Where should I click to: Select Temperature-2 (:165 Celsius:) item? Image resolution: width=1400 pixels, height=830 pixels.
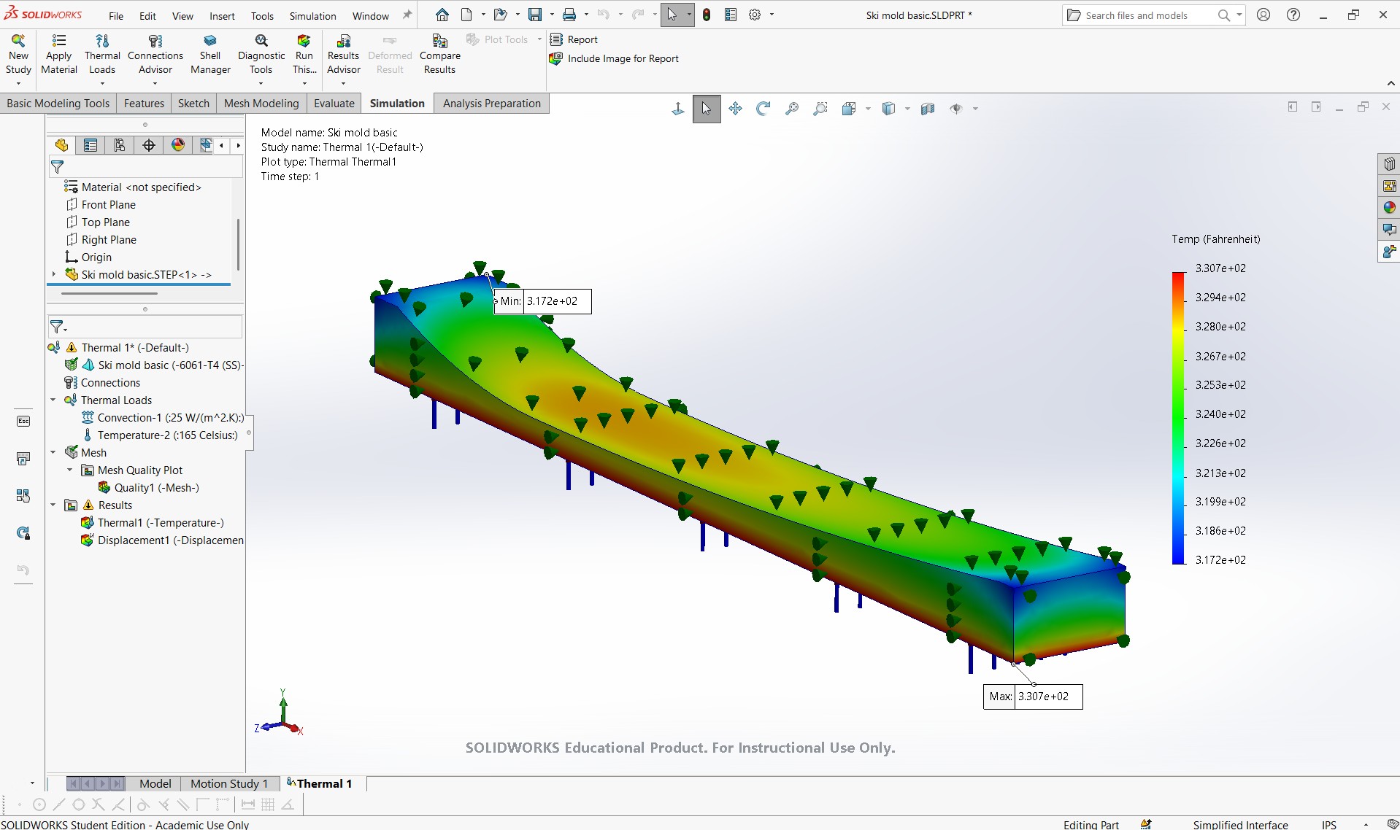point(159,435)
